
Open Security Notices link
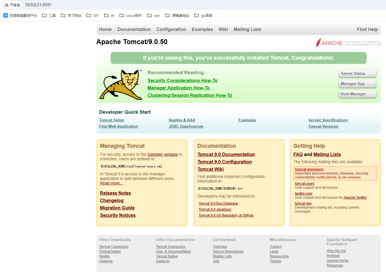pos(118,215)
